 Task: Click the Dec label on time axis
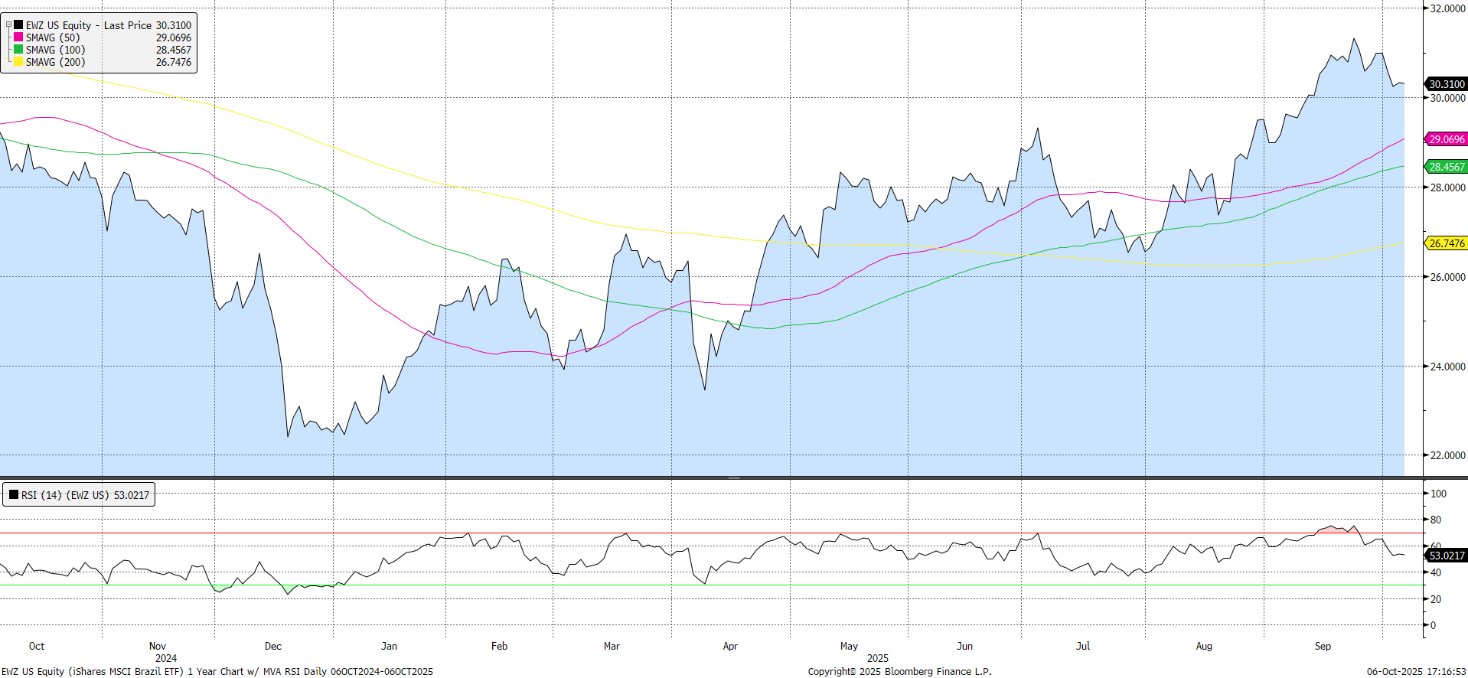click(273, 646)
